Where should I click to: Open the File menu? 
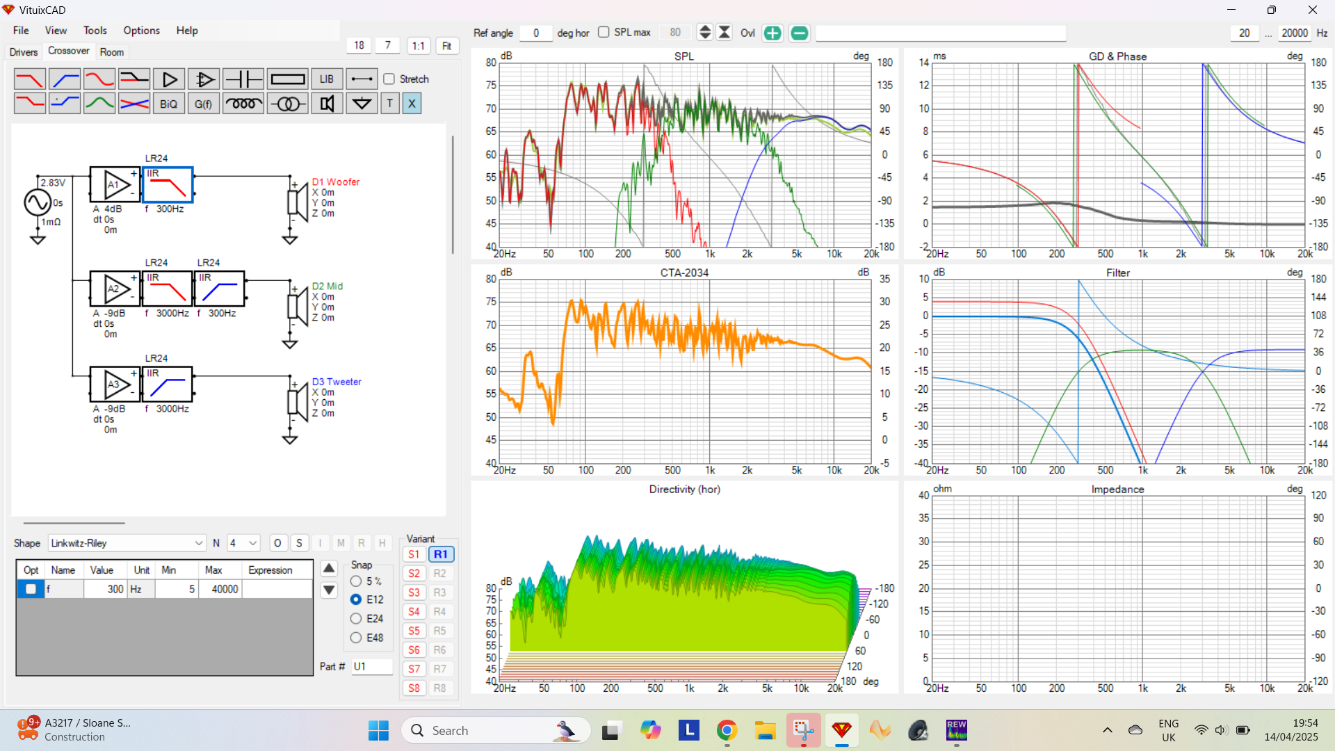(x=21, y=31)
